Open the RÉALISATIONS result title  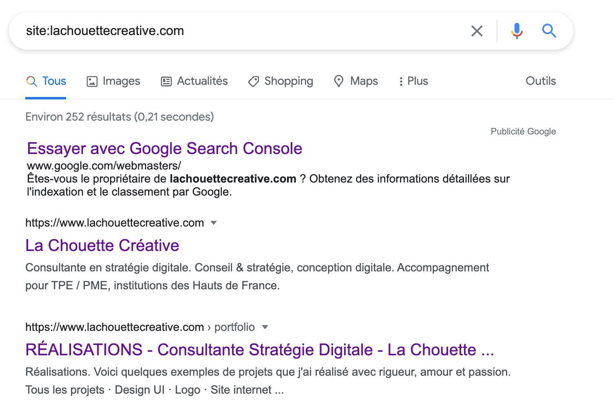[260, 350]
